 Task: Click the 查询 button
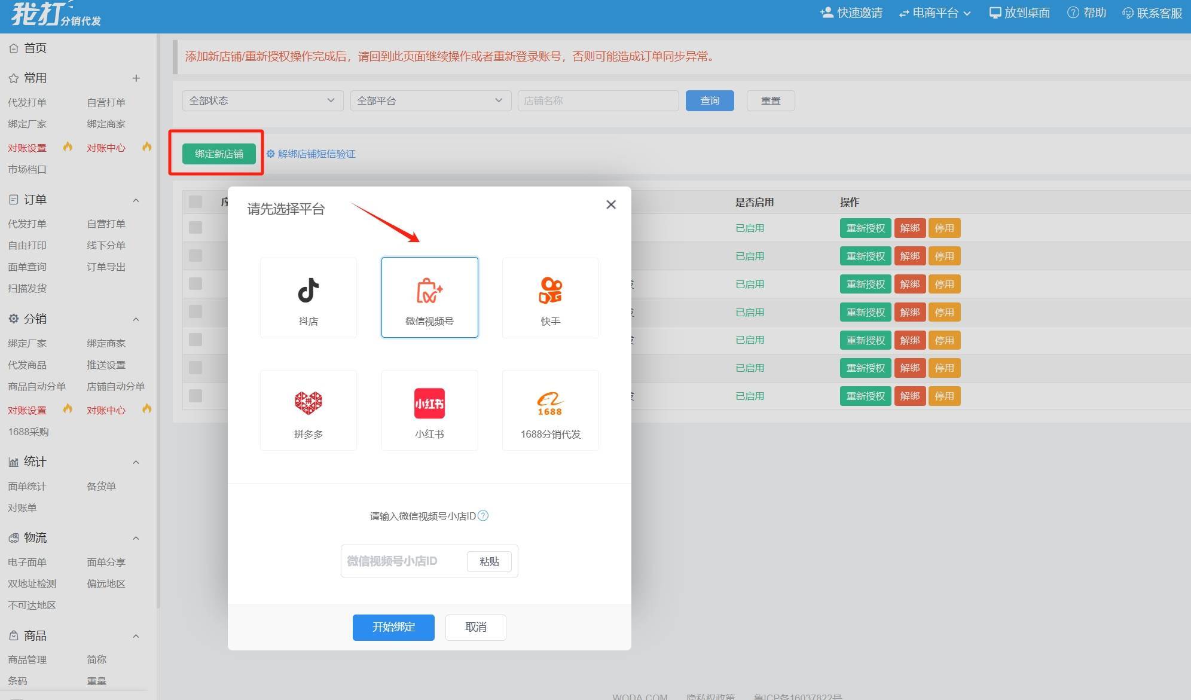tap(710, 100)
